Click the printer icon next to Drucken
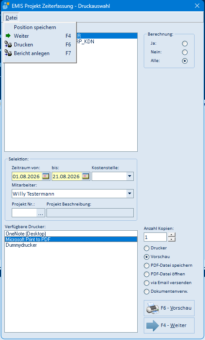 8,44
